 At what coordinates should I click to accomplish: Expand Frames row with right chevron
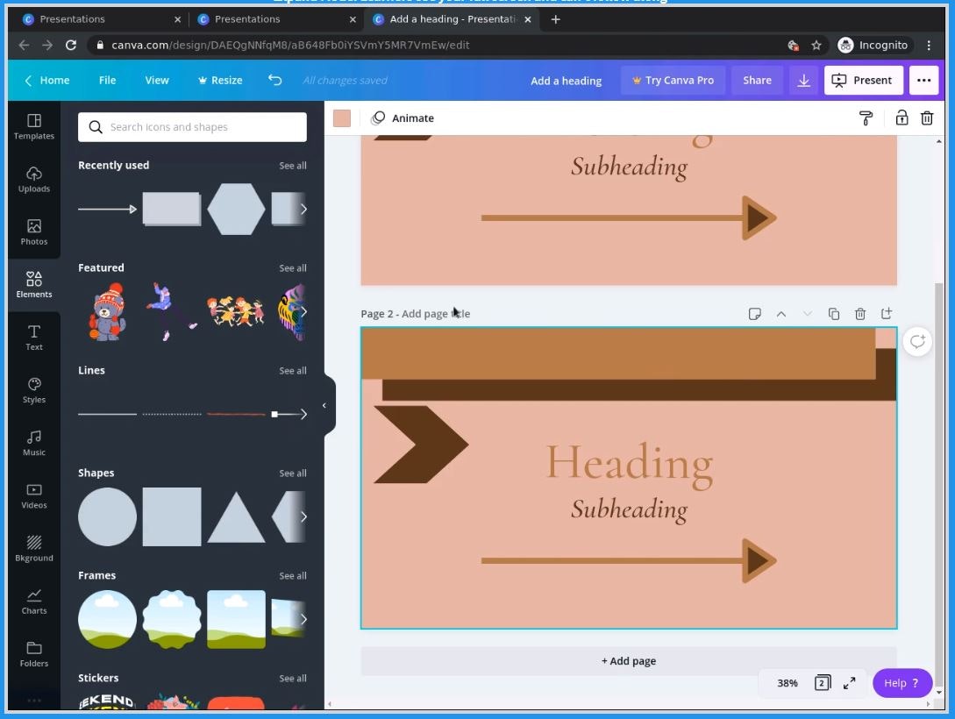pyautogui.click(x=303, y=619)
